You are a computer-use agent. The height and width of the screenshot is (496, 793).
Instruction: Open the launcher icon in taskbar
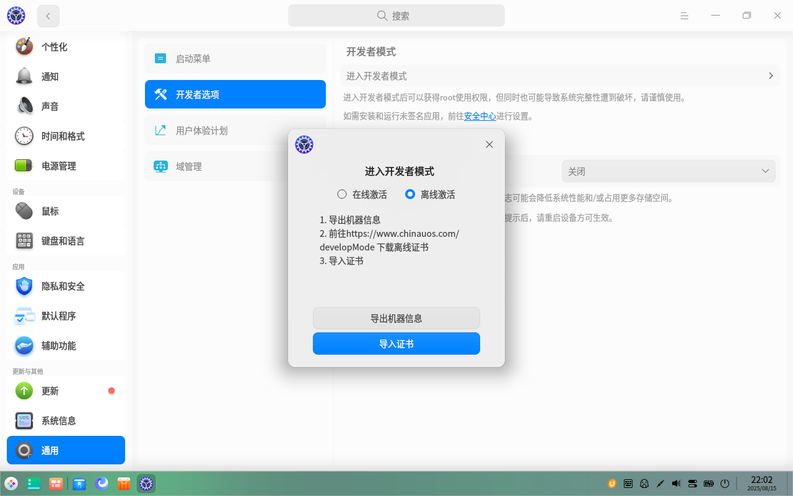pos(11,484)
